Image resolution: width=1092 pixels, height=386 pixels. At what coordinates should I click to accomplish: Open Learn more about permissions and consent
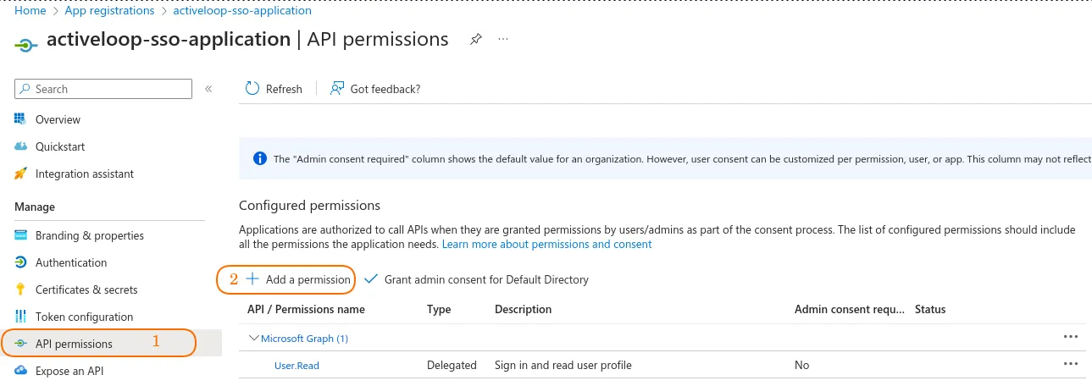(546, 244)
